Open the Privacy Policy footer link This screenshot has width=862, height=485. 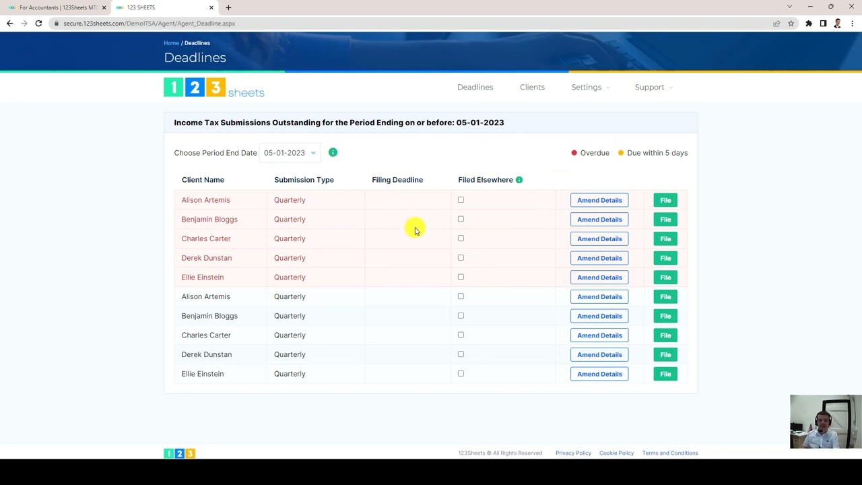[573, 453]
